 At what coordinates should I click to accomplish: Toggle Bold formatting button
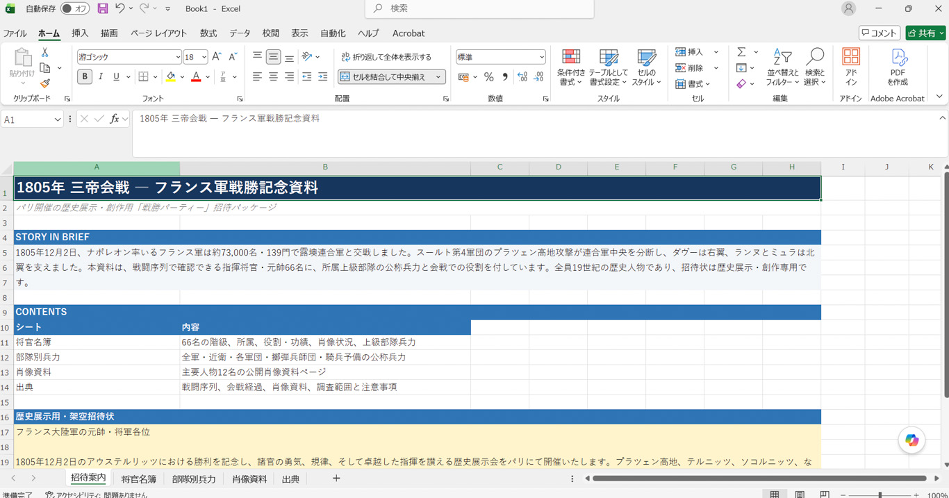click(x=85, y=76)
